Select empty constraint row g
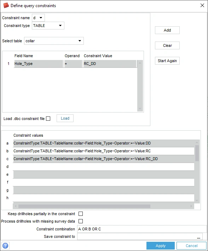 (104, 190)
